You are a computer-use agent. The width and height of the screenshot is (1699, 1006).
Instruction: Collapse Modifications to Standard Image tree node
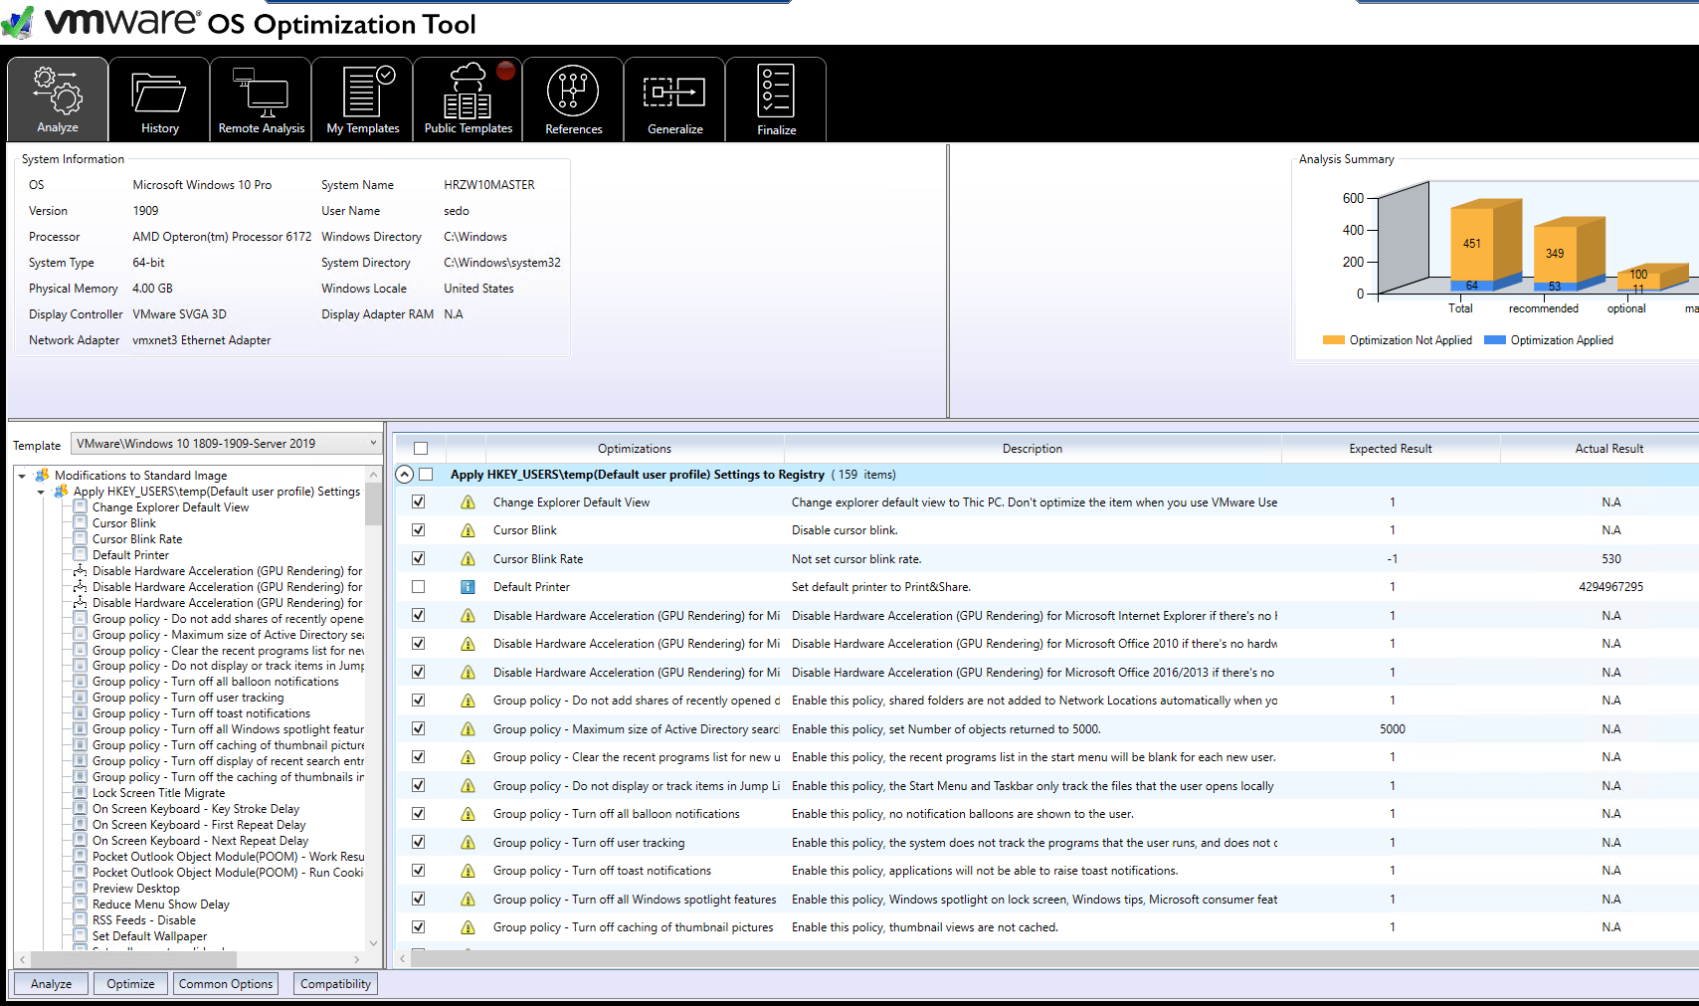pyautogui.click(x=22, y=476)
